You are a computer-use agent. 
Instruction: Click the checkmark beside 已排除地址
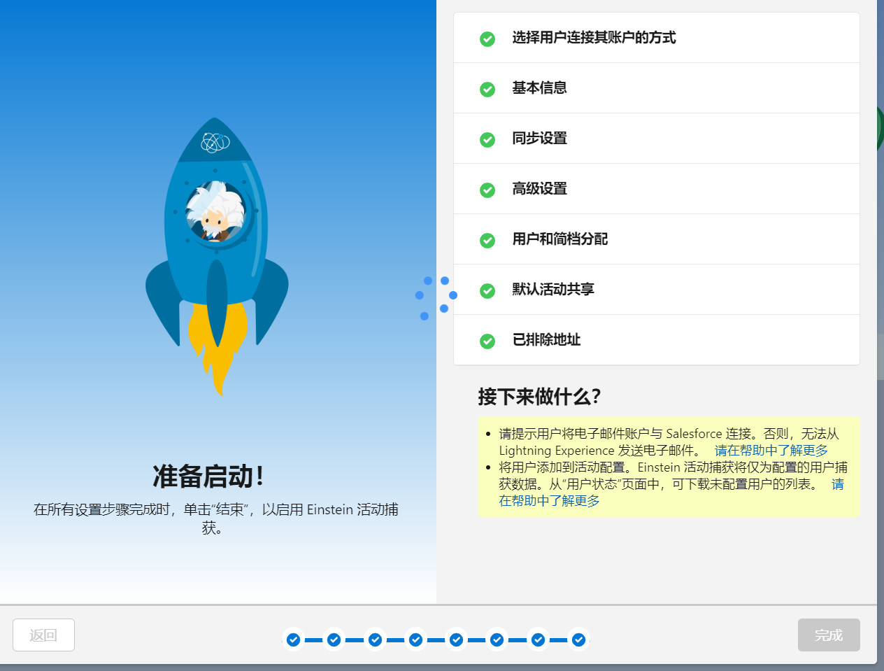[487, 341]
